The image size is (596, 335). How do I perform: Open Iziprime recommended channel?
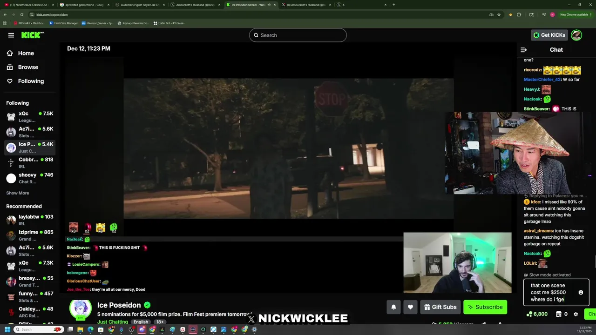pyautogui.click(x=30, y=235)
